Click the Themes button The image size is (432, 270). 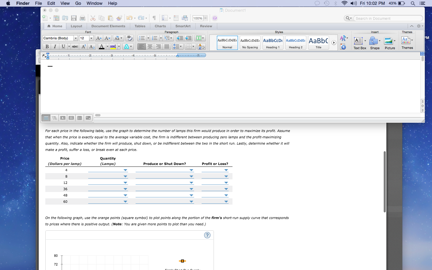407,42
